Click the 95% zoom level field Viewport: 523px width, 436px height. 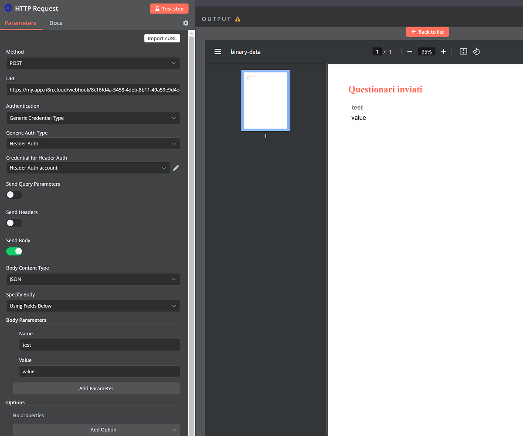pos(426,51)
